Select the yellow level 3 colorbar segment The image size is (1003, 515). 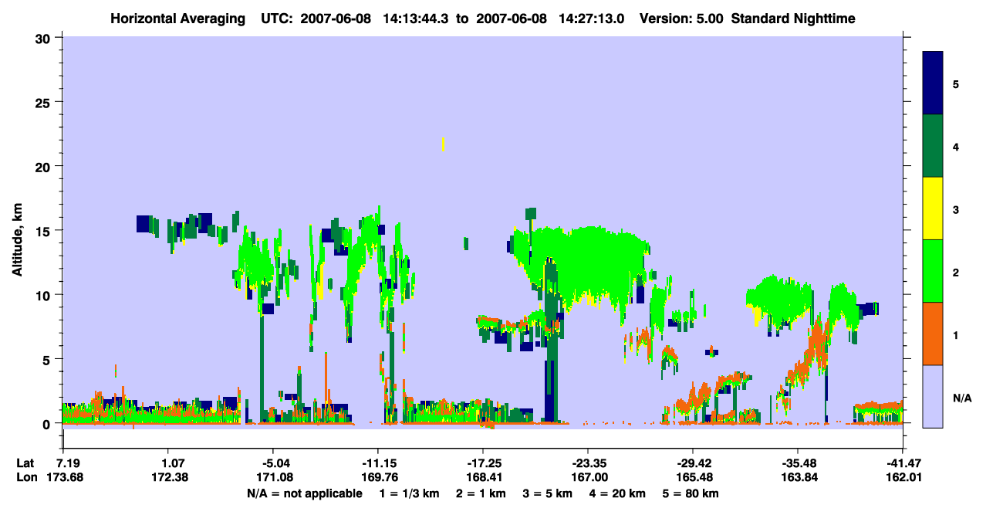coord(933,208)
